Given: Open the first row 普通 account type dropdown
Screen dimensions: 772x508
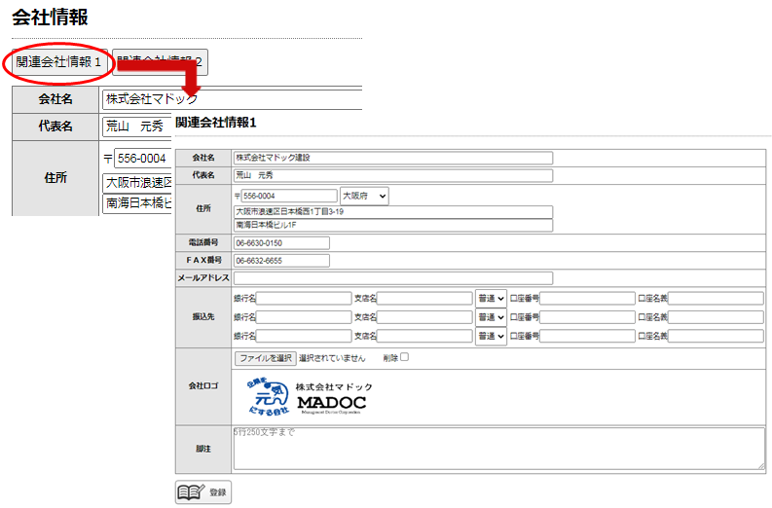Looking at the screenshot, I should point(491,298).
